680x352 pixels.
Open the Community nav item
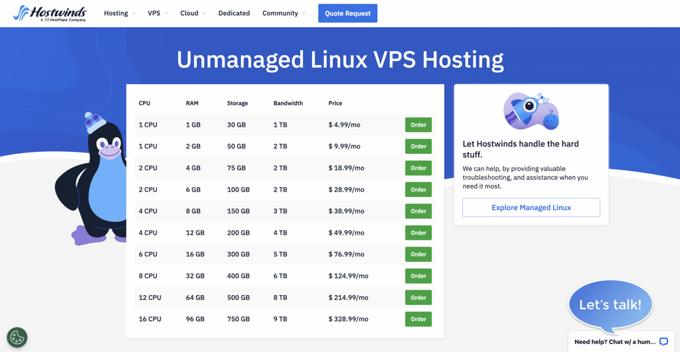pos(280,13)
